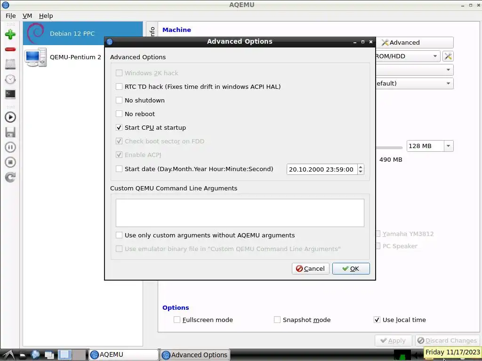Toggle Use only custom arguments without AQEMU arguments

click(x=119, y=235)
